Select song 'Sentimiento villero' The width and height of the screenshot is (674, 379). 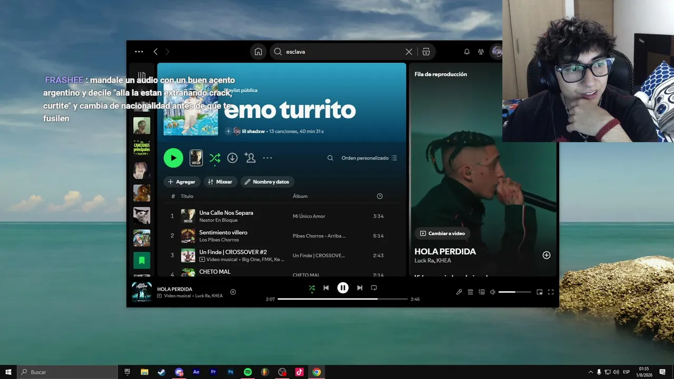pos(223,232)
